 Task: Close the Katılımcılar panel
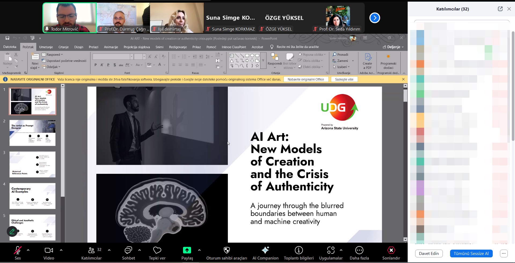tap(509, 9)
